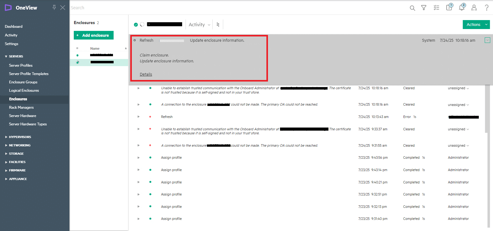Click the Assign profile entry at 9:40:21 pm
The image size is (493, 231).
pos(171,182)
